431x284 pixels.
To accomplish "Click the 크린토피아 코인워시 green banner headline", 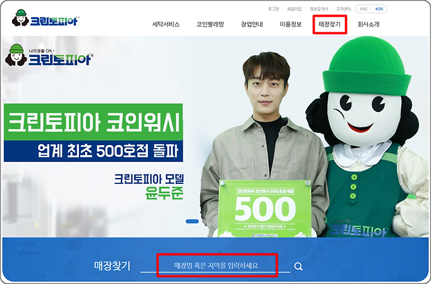I will pos(93,122).
